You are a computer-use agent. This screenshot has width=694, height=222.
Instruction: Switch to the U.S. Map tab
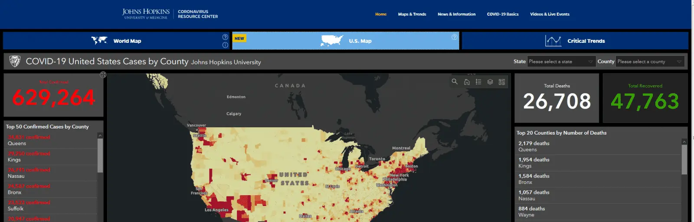pos(346,41)
